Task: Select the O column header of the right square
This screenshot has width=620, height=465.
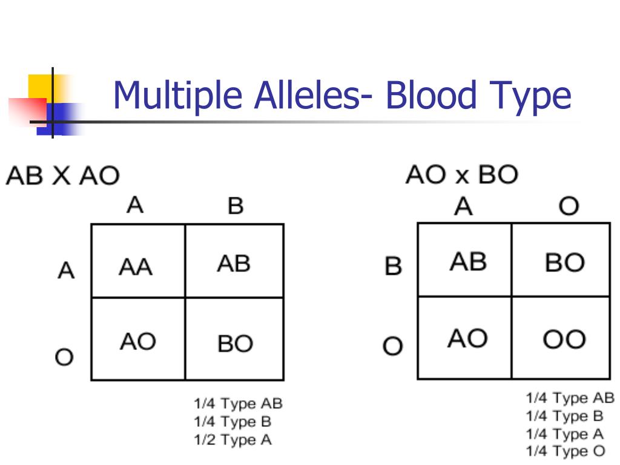Action: [x=569, y=206]
